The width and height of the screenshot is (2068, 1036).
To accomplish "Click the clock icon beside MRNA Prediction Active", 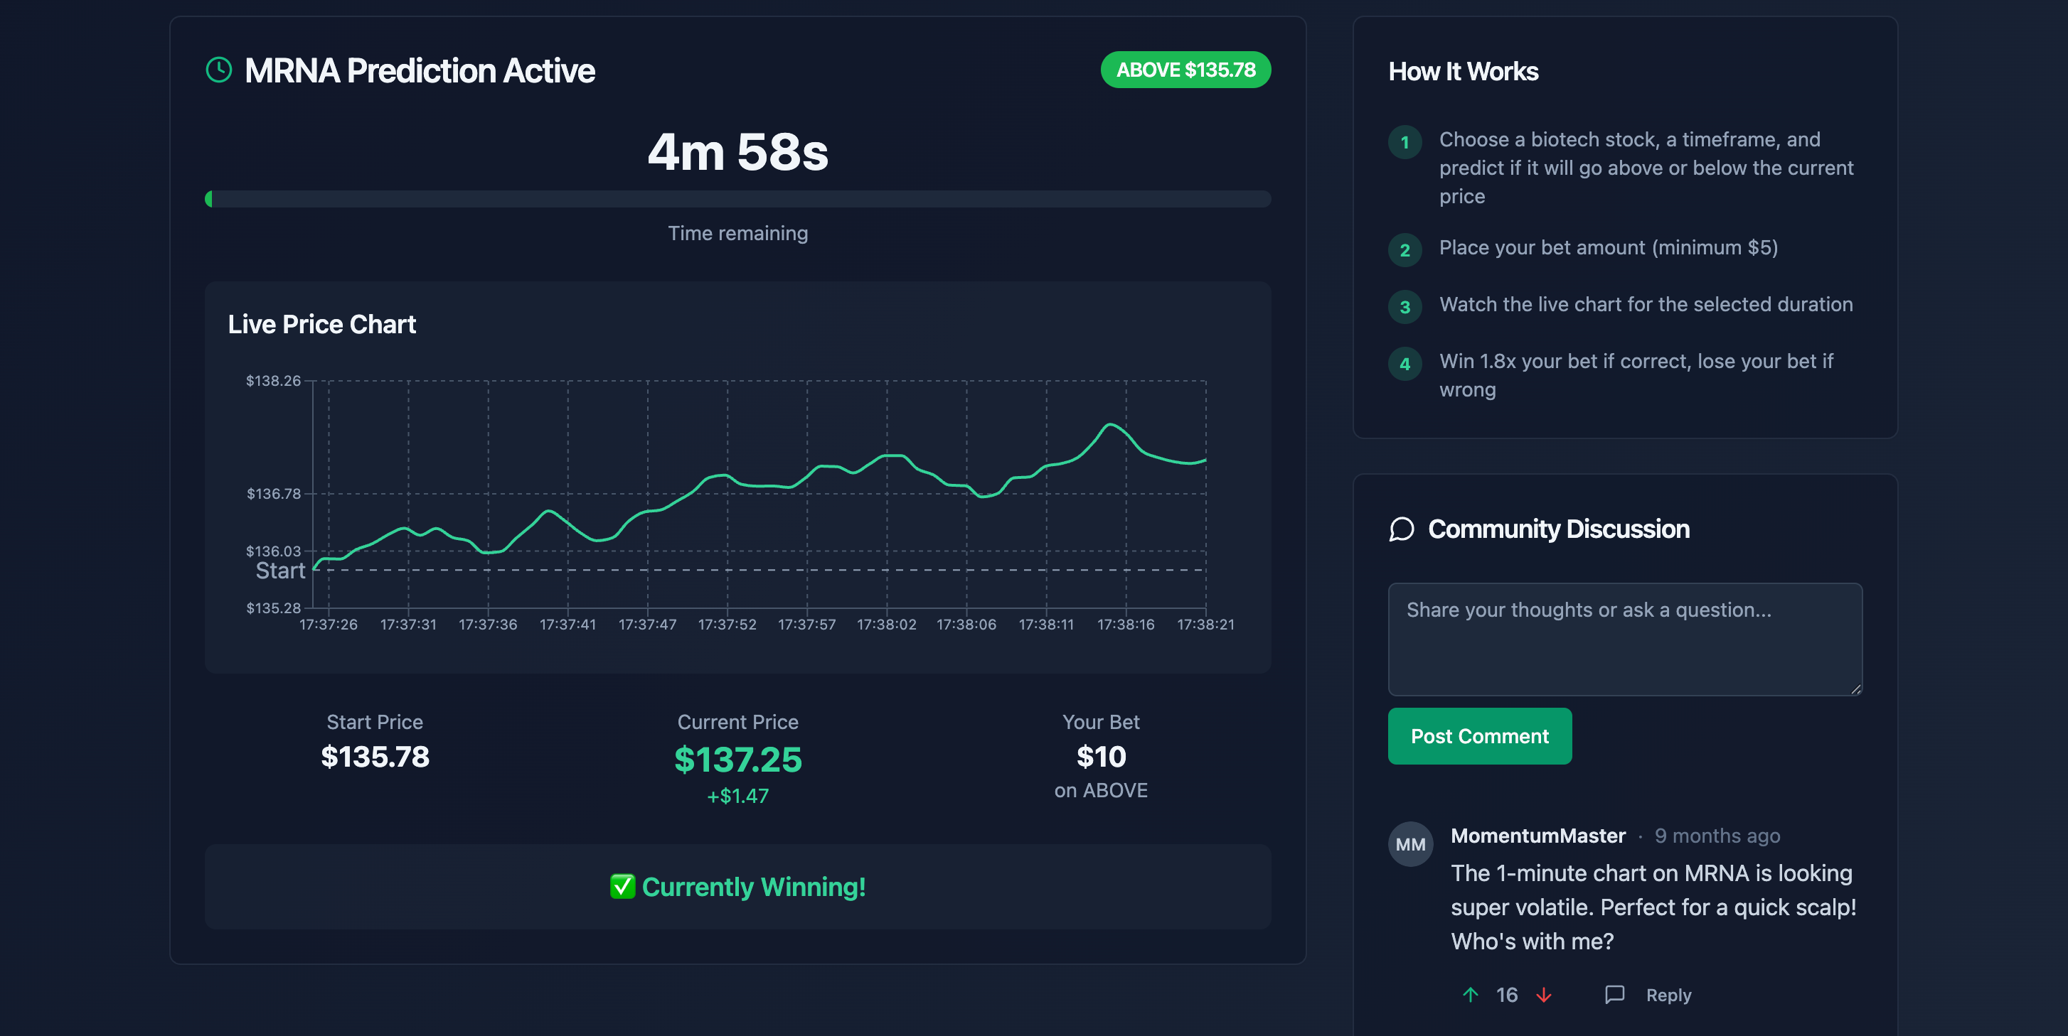I will (218, 70).
